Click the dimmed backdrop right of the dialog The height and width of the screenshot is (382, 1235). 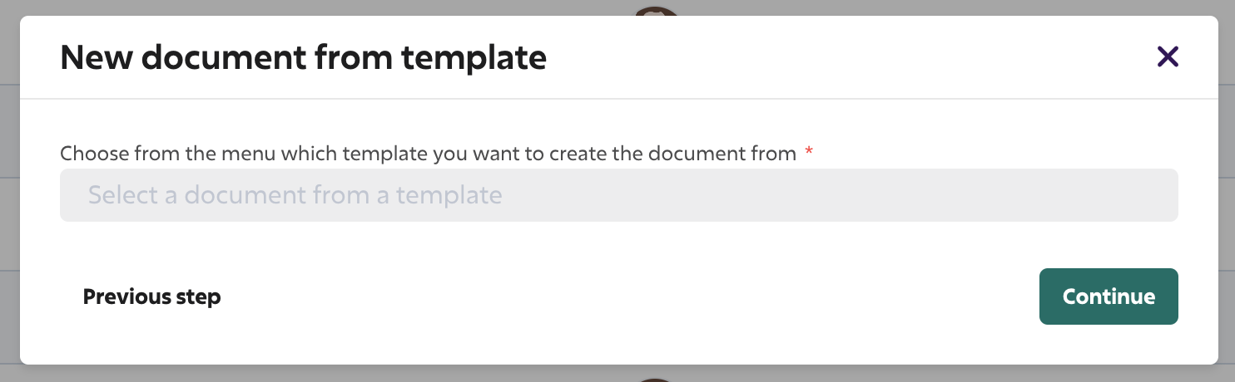(1226, 191)
